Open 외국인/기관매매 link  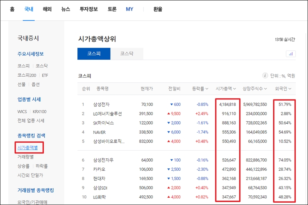point(32,202)
